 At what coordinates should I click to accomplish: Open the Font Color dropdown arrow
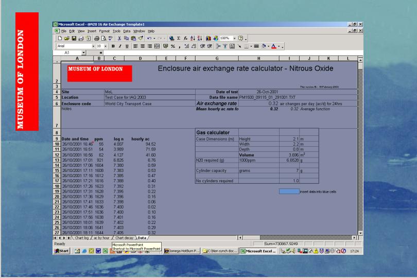click(x=279, y=46)
